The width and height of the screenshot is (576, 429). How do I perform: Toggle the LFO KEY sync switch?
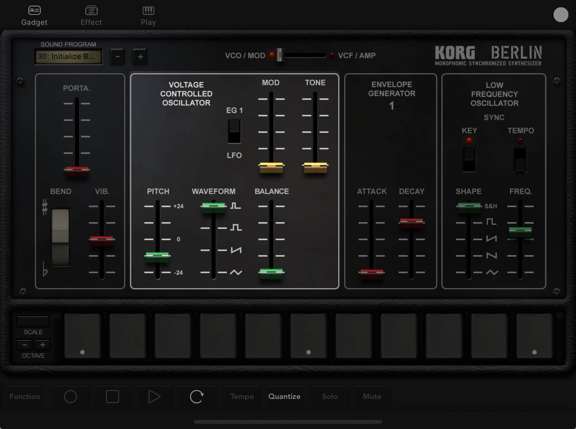pos(469,160)
